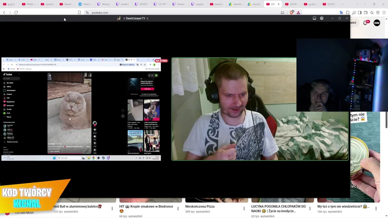Reload the current YouTube page
Screen dimensions: 388x218
point(16,12)
